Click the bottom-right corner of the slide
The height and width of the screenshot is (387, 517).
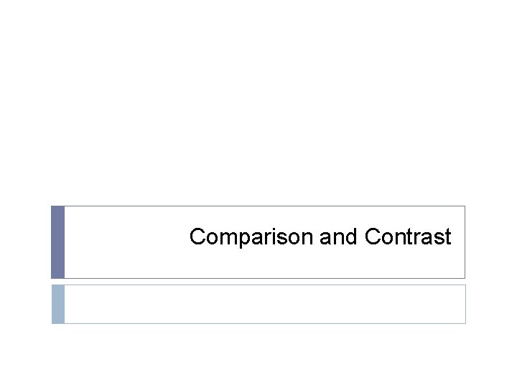point(513,383)
